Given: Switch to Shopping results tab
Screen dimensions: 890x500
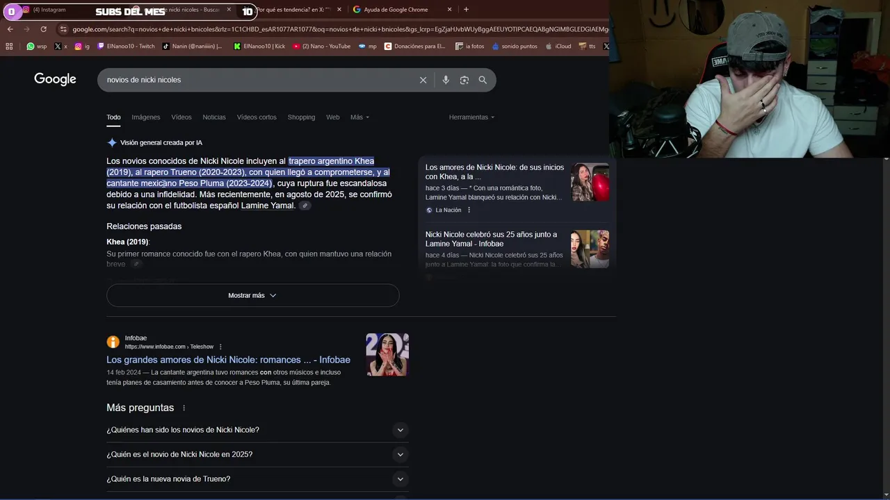Looking at the screenshot, I should click(x=301, y=117).
